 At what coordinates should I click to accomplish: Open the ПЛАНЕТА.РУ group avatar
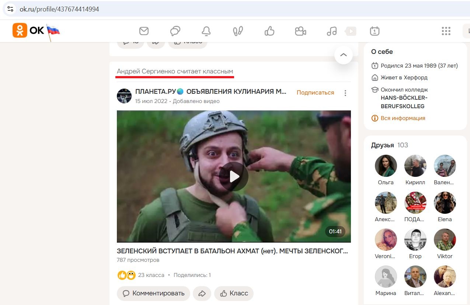point(124,96)
